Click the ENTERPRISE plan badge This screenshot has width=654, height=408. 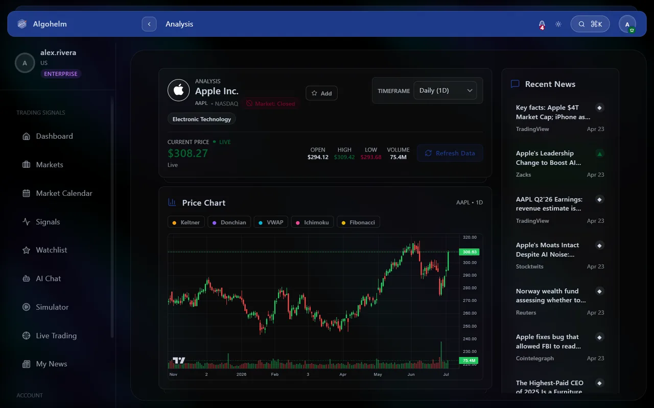tap(61, 74)
